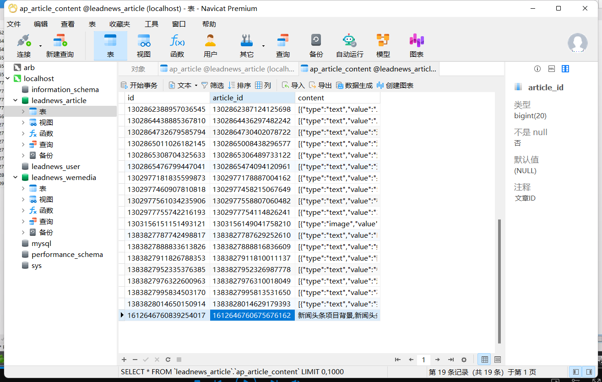
Task: Select the content column header
Action: 337,98
